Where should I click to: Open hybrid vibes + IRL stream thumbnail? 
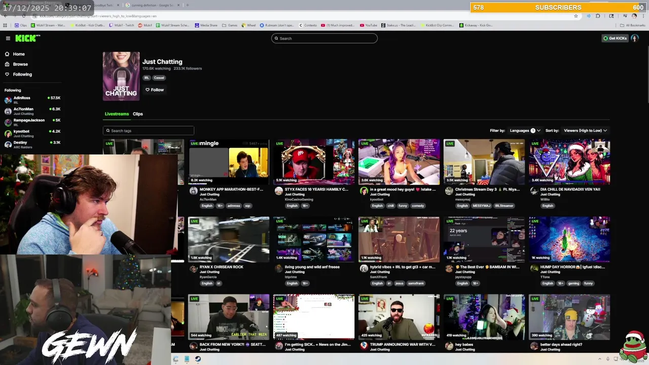[x=399, y=239]
